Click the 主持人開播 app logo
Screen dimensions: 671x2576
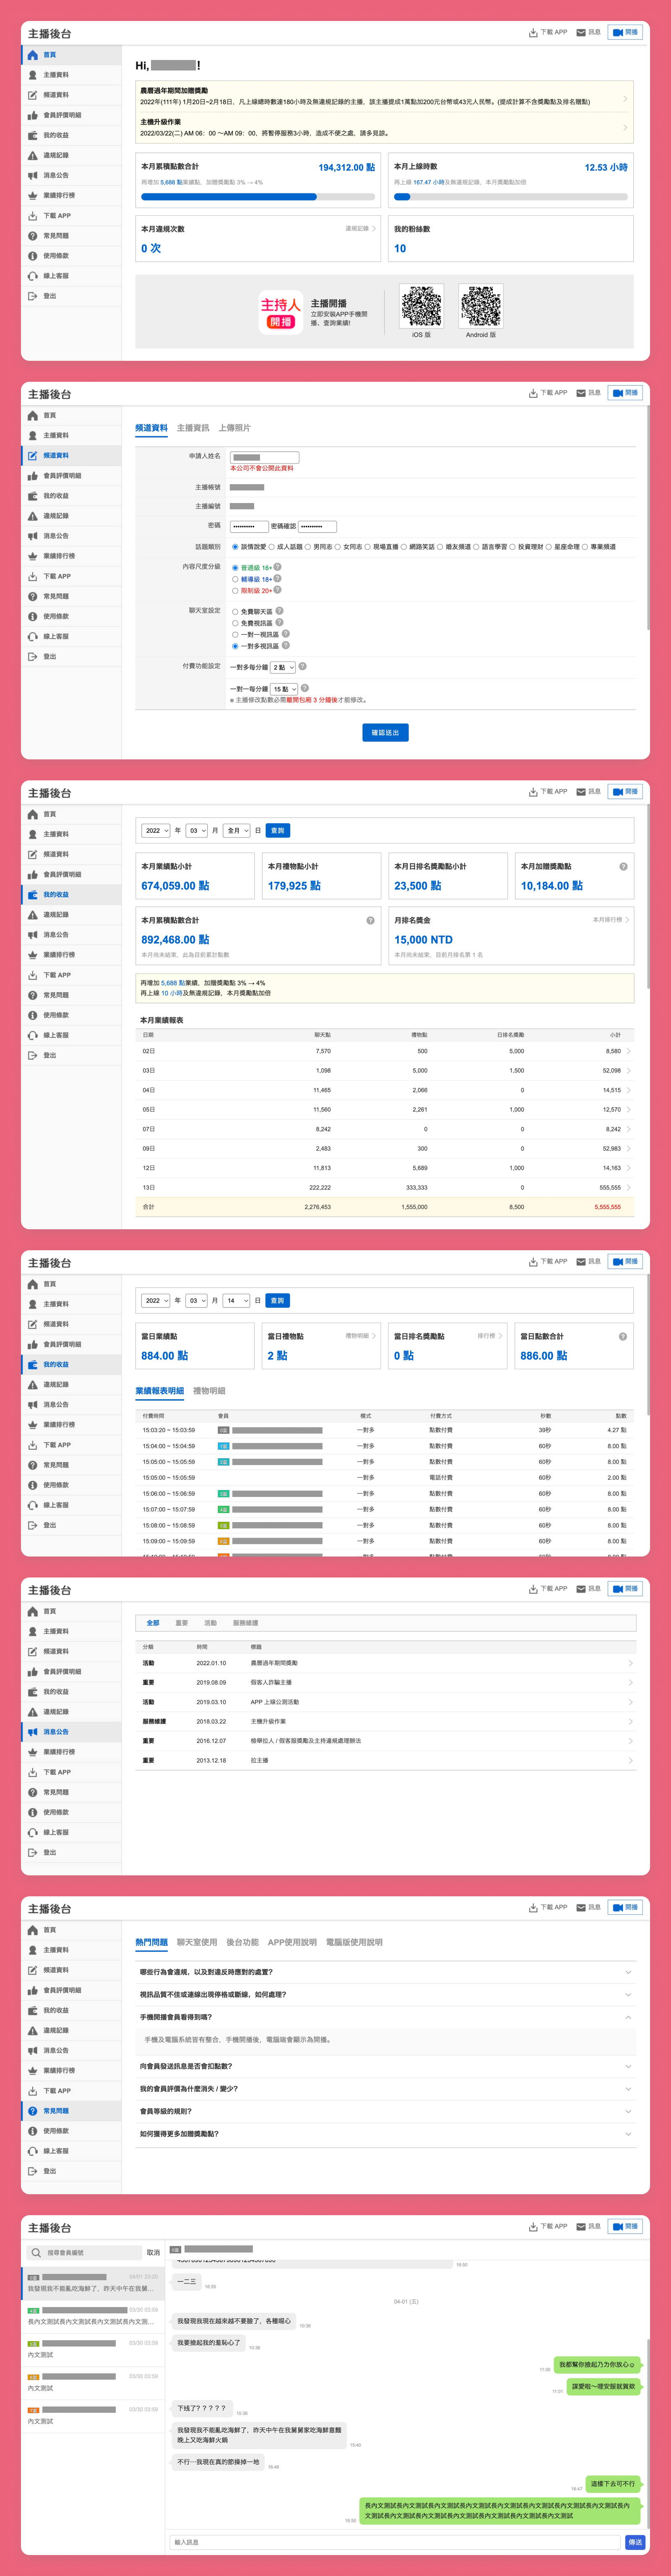[280, 313]
